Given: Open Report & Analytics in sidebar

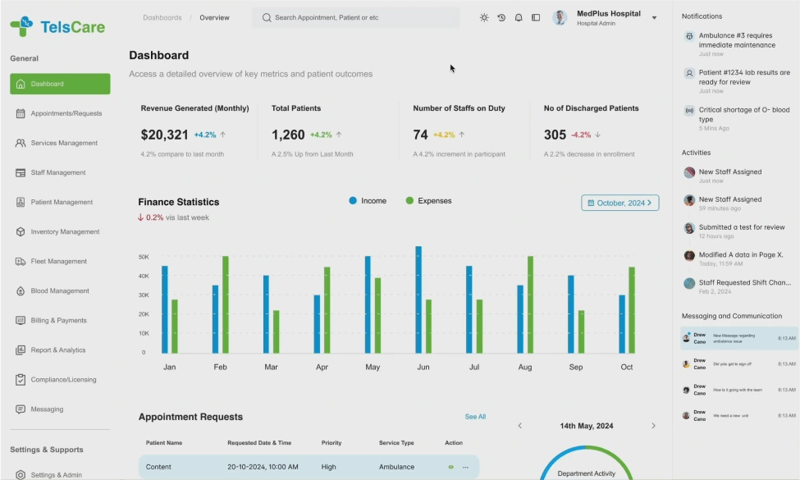Looking at the screenshot, I should click(58, 350).
